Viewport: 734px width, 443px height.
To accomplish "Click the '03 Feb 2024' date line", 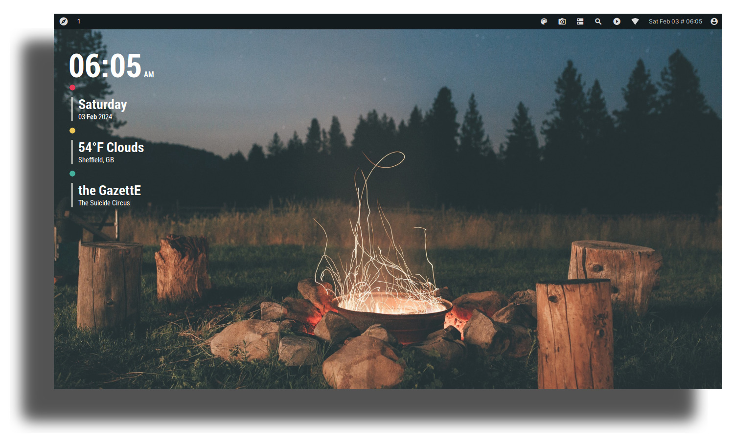I will 95,117.
